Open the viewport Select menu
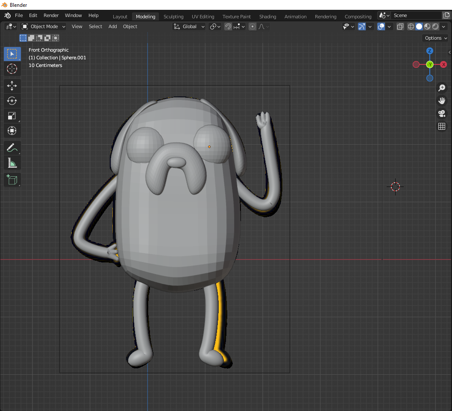Viewport: 452px width, 411px height. click(95, 26)
